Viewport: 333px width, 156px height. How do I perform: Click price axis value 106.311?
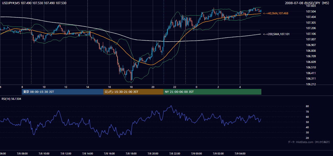point(311,79)
